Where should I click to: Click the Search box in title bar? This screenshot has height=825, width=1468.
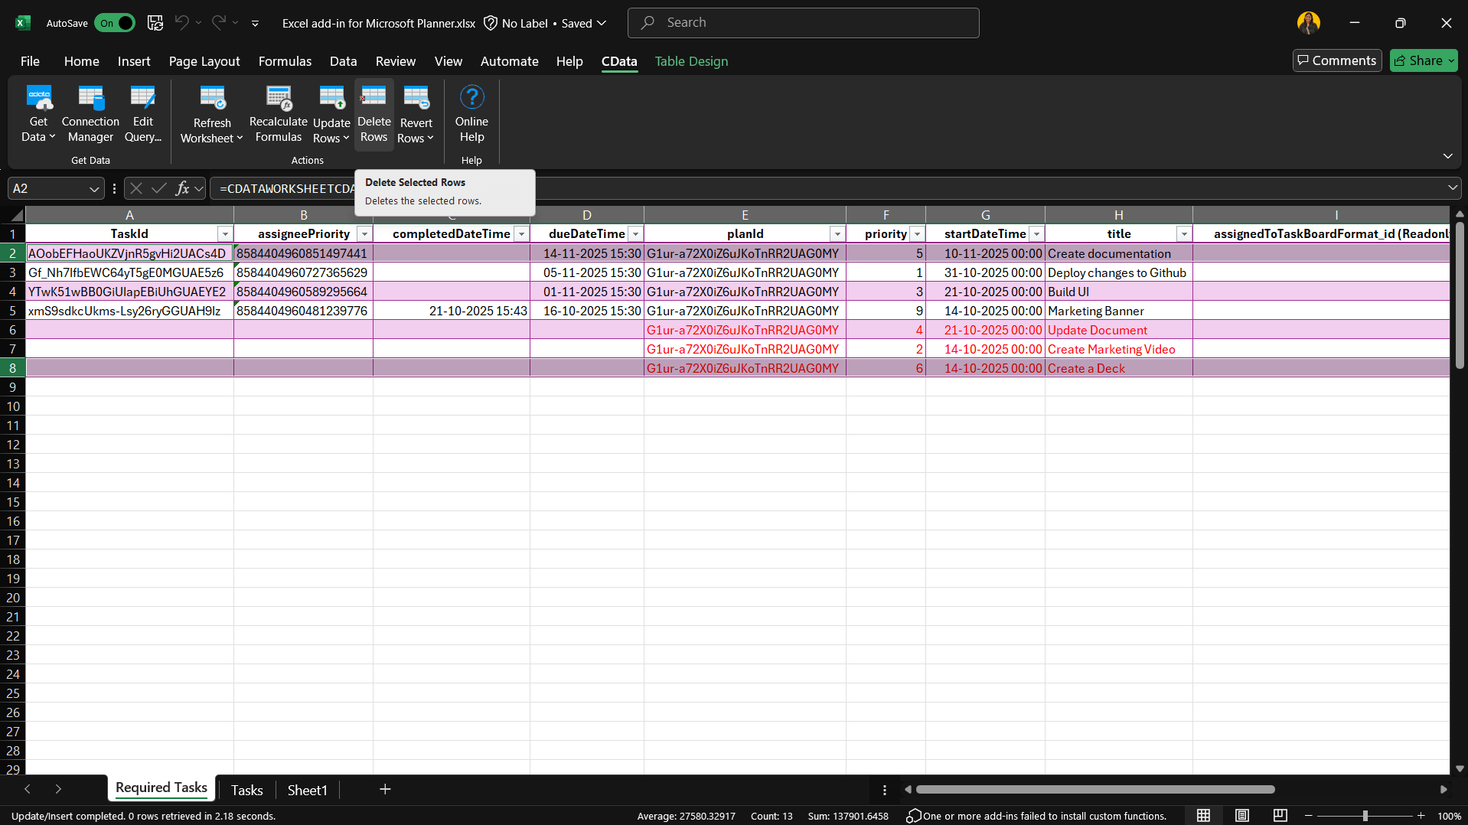click(803, 23)
